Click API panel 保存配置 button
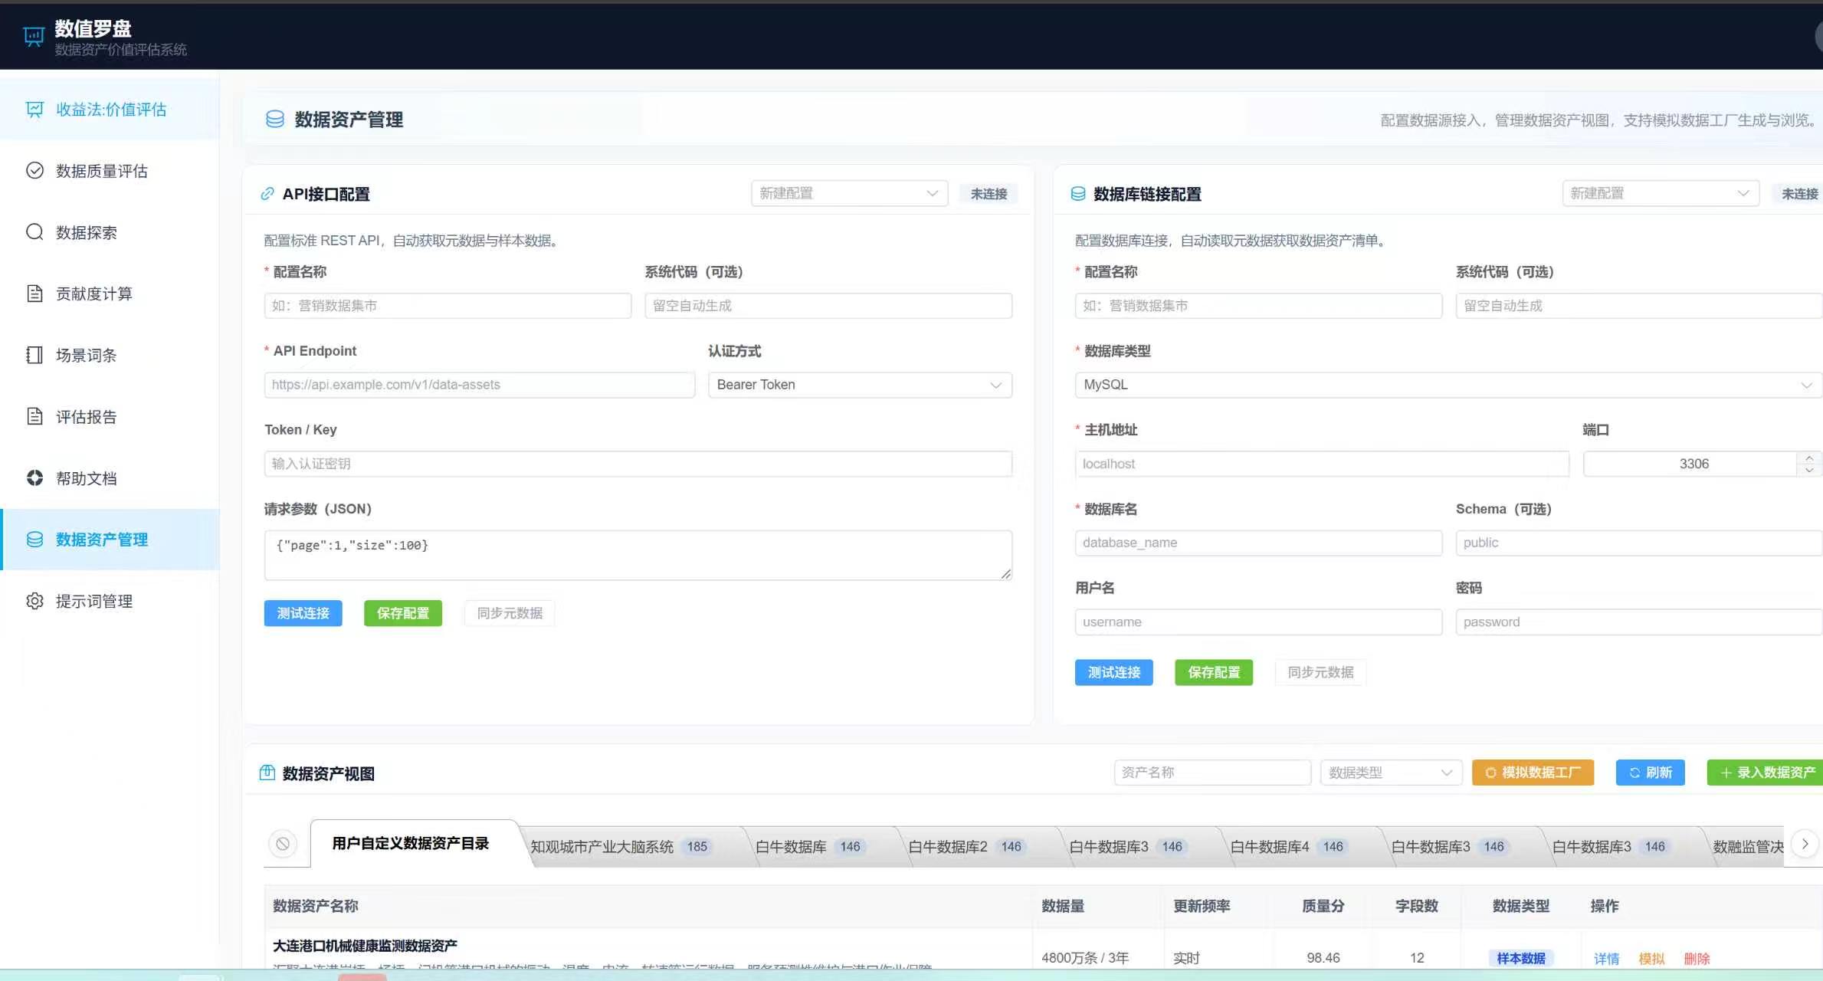This screenshot has width=1823, height=981. point(403,613)
